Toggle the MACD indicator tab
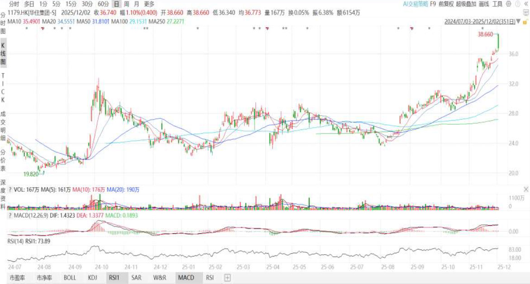 [x=186, y=277]
